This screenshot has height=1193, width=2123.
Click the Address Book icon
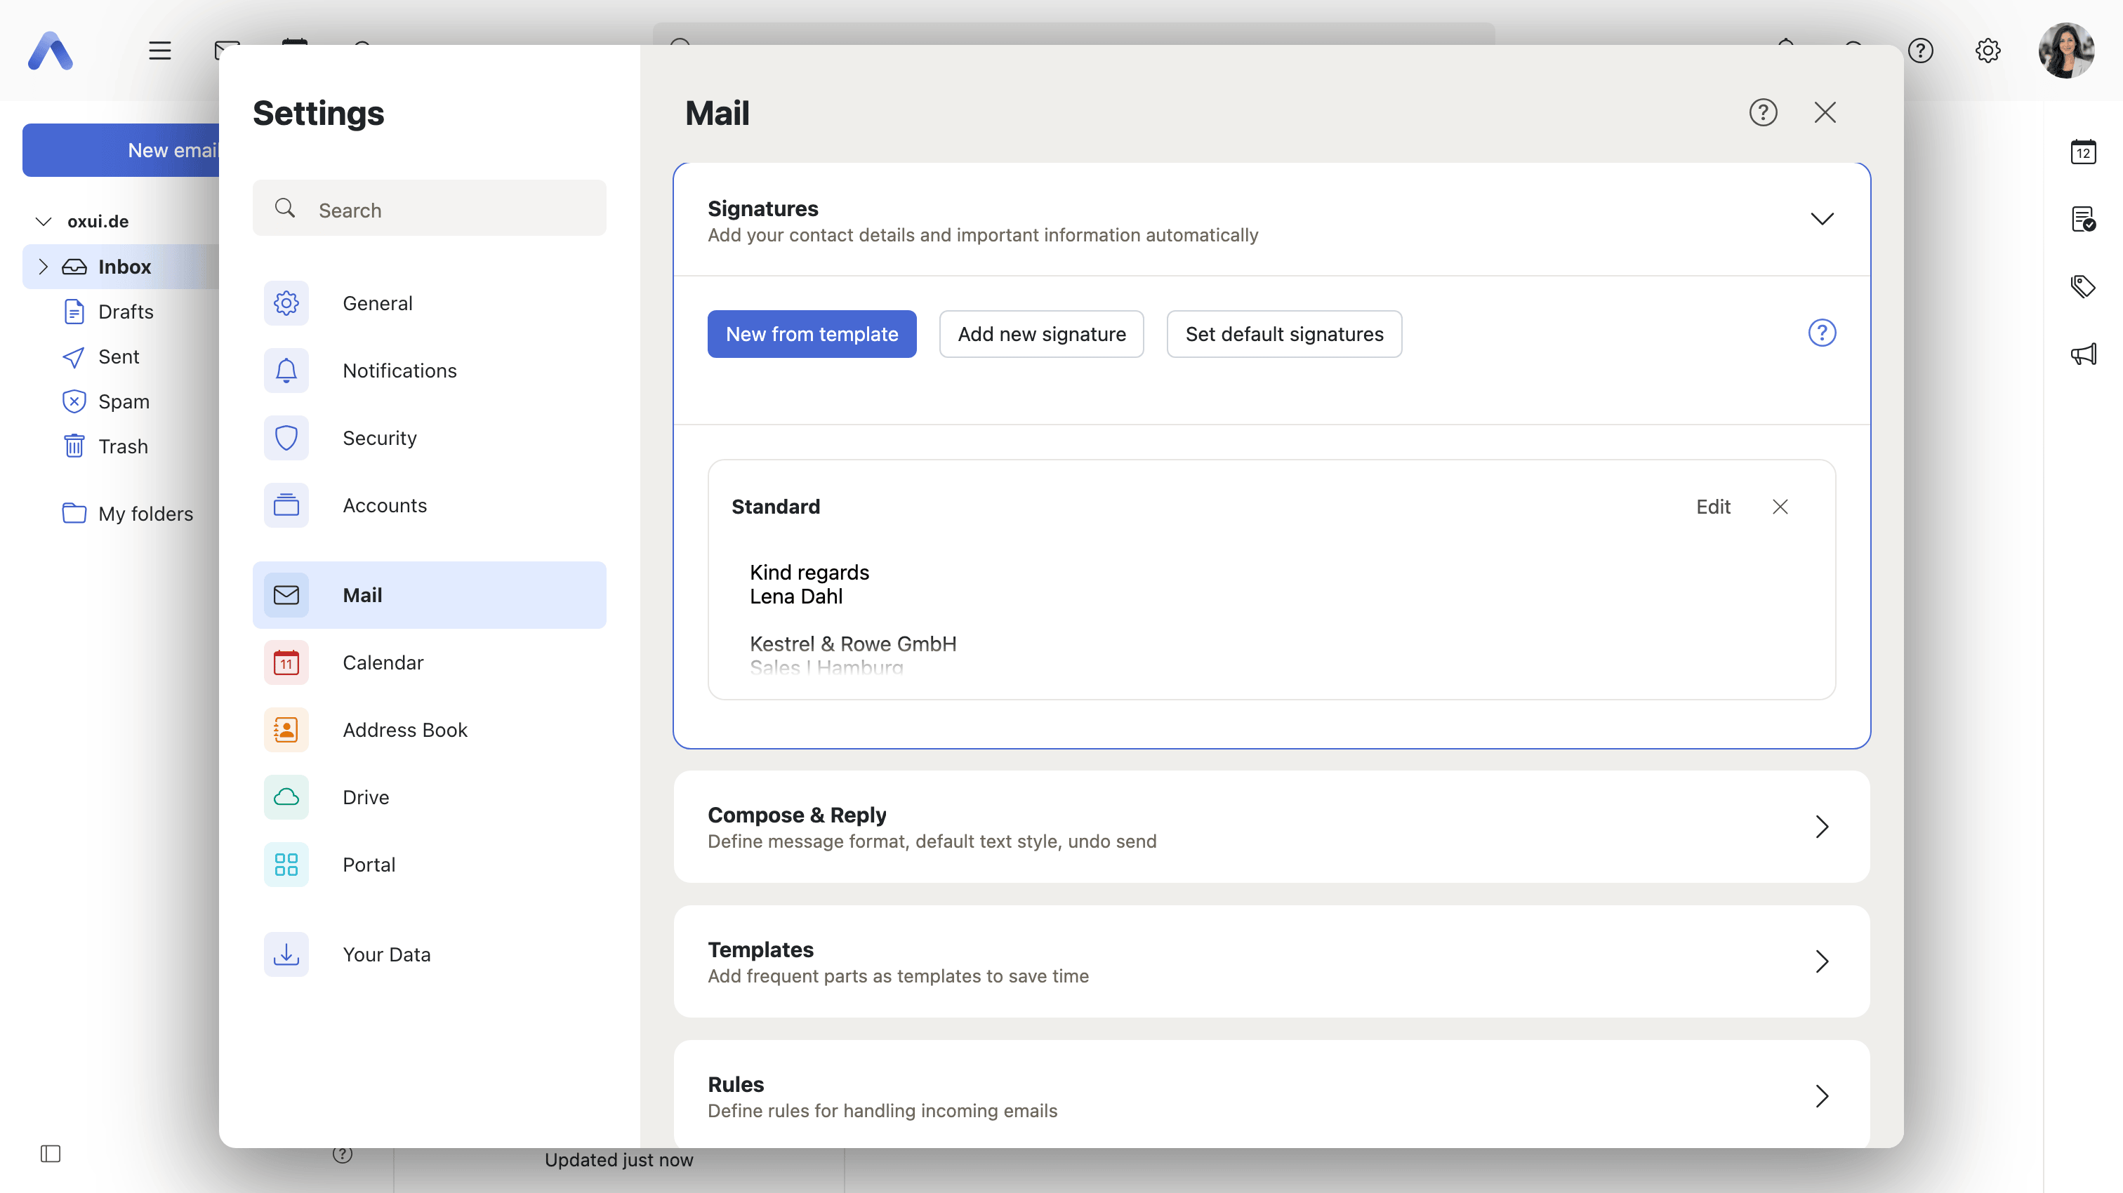[x=286, y=730]
